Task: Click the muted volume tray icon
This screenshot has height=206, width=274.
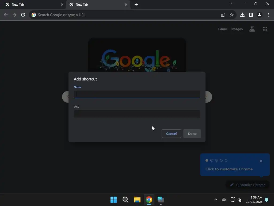Action: click(239, 200)
